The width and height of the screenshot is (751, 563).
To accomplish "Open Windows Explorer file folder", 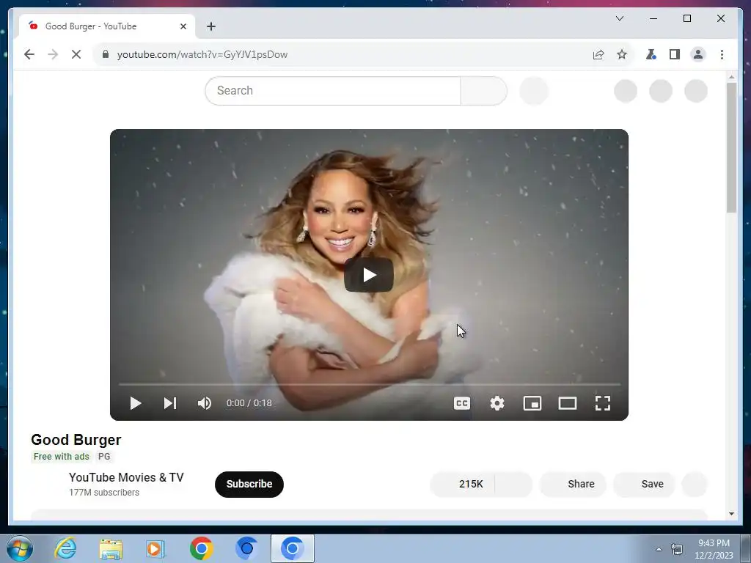I will 111,548.
